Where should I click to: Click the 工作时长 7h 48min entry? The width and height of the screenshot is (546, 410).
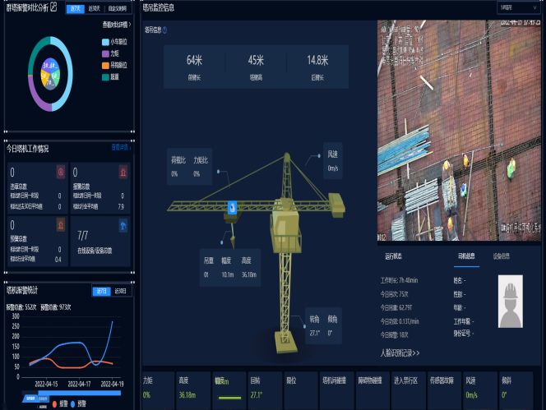tap(399, 280)
